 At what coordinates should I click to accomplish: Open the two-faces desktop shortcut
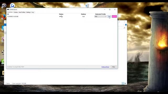[x=4, y=6]
